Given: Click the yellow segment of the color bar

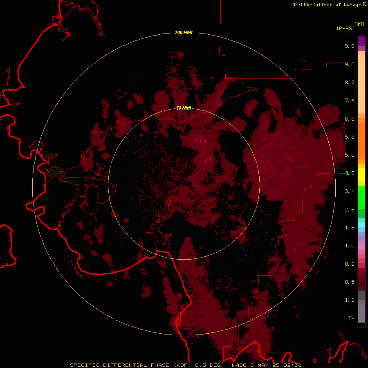Looking at the screenshot, I should click(361, 175).
